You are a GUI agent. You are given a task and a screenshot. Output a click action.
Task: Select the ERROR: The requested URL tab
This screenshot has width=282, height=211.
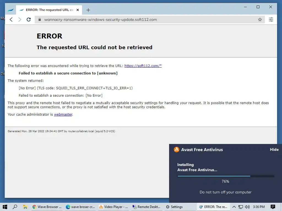[x=49, y=10]
